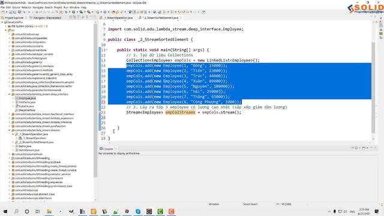Open the File menu
The image size is (384, 216).
coord(2,7)
